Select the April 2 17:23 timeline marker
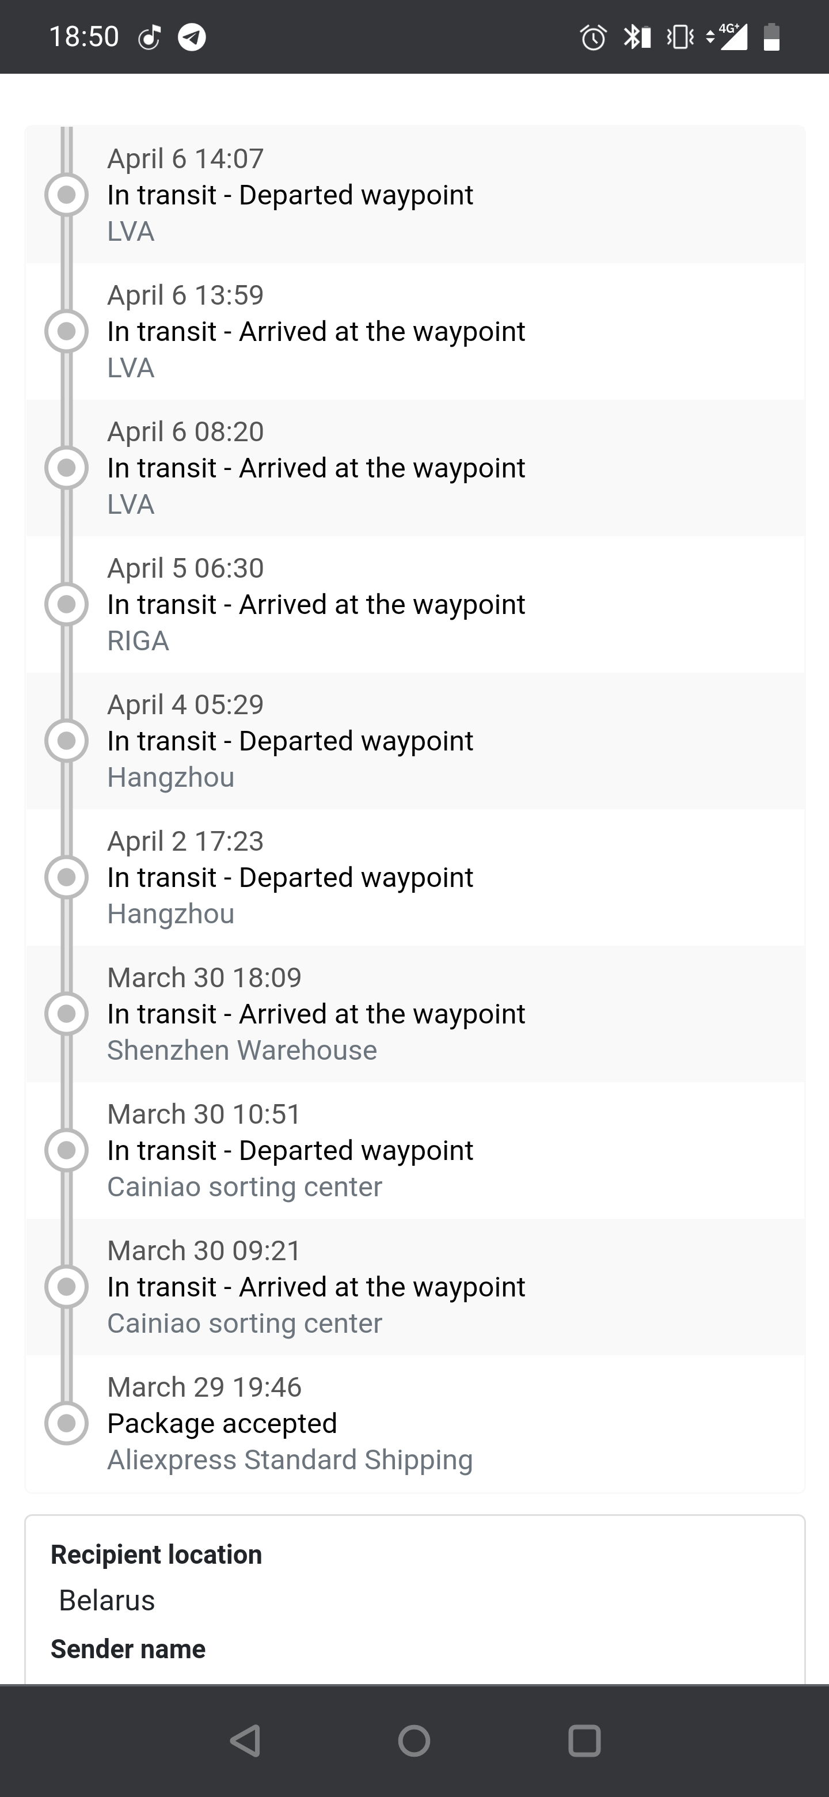Viewport: 829px width, 1797px height. click(x=66, y=877)
